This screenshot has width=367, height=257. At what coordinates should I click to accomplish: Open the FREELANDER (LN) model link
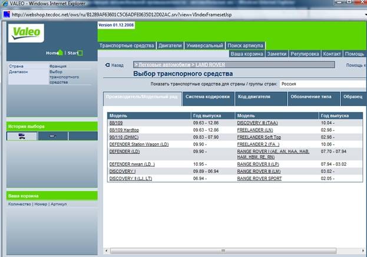tap(255, 130)
